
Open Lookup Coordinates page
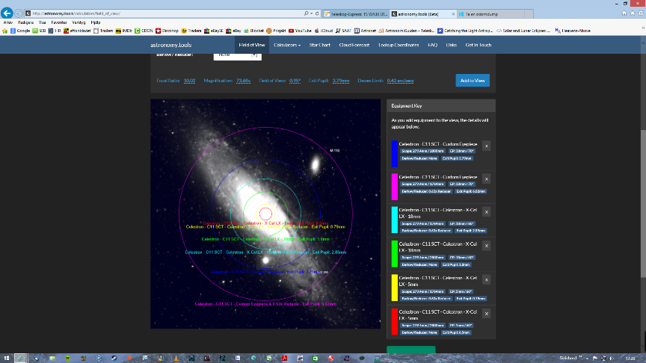pyautogui.click(x=399, y=45)
